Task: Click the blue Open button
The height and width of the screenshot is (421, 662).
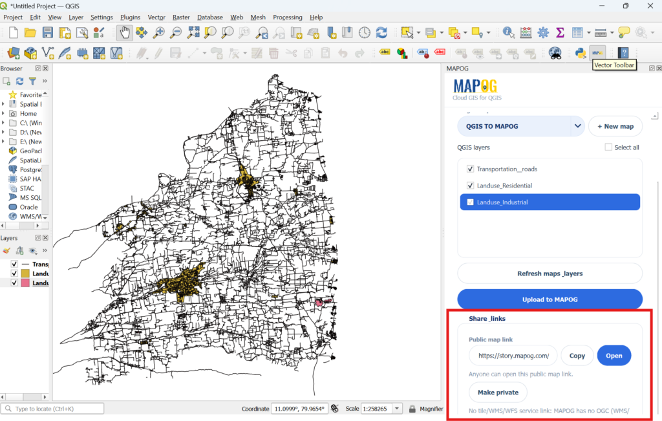Action: [614, 356]
